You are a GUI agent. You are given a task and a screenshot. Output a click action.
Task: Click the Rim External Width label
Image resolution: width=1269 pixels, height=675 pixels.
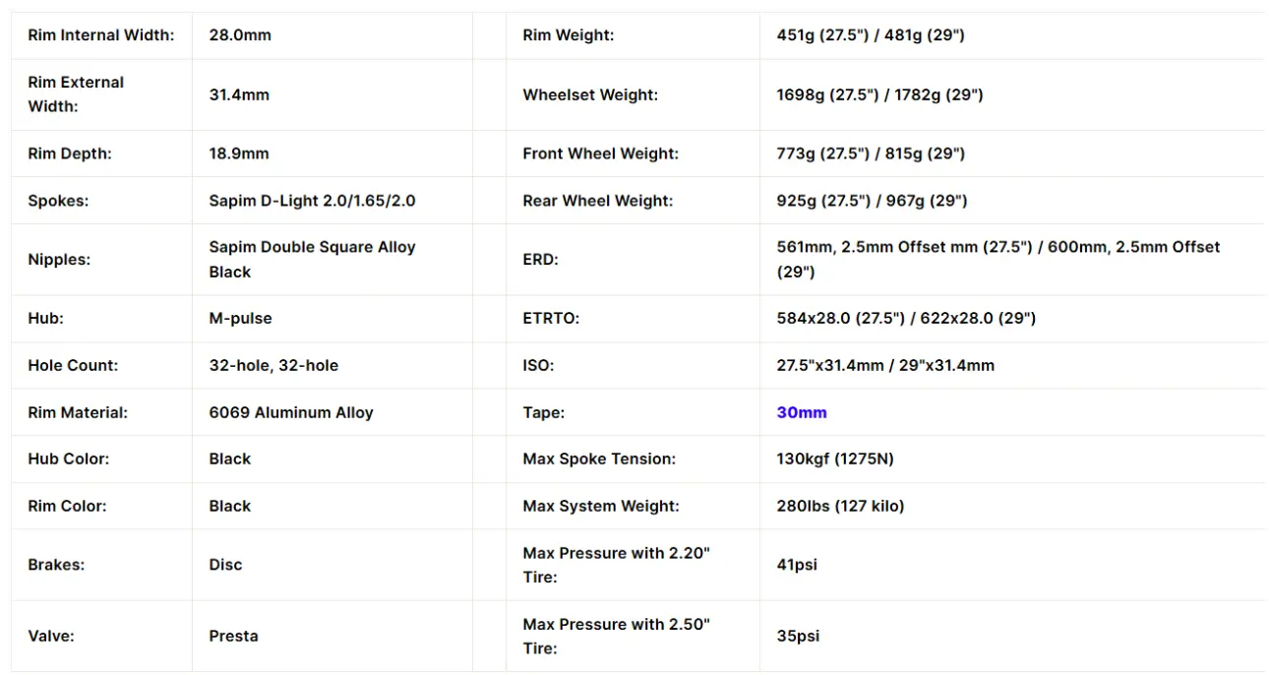[76, 94]
